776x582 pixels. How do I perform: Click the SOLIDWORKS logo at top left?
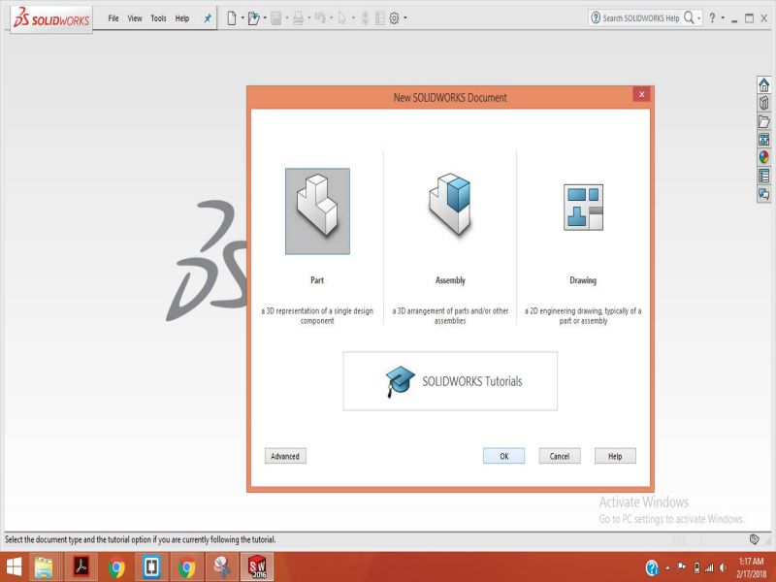click(x=51, y=18)
